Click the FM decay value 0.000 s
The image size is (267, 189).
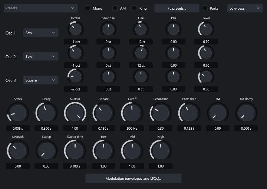[246, 128]
